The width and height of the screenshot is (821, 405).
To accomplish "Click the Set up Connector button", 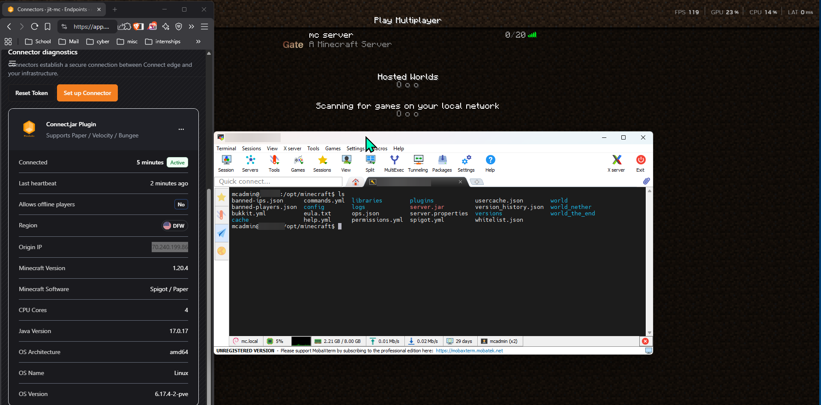I will coord(87,93).
